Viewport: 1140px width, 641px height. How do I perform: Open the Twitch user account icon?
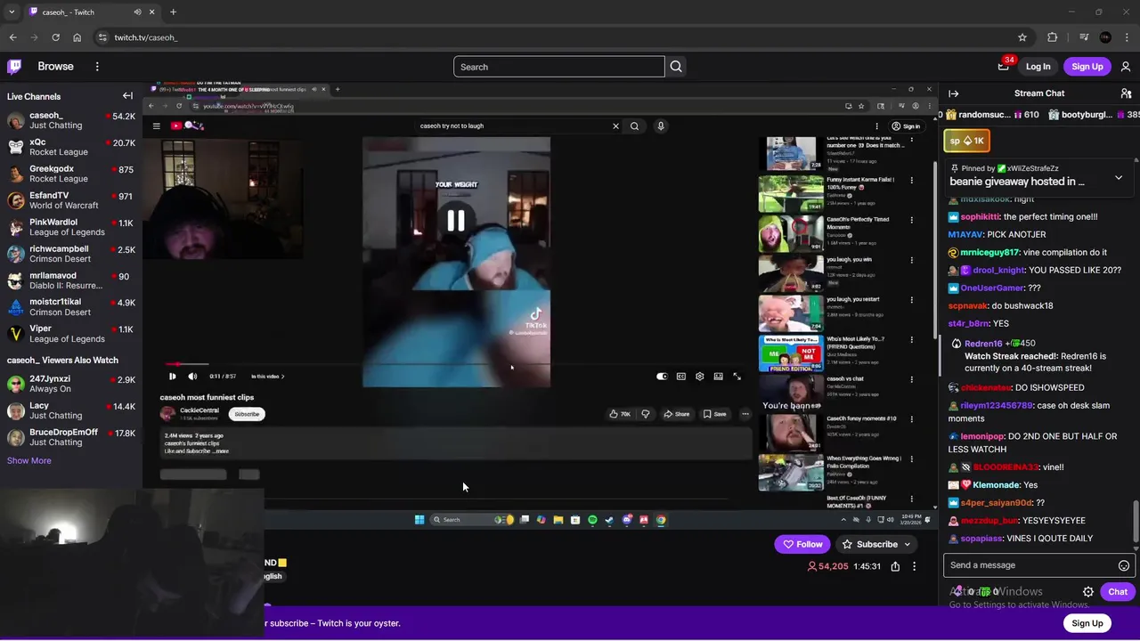(x=1126, y=66)
